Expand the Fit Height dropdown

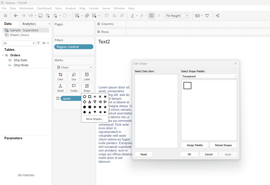tap(187, 16)
